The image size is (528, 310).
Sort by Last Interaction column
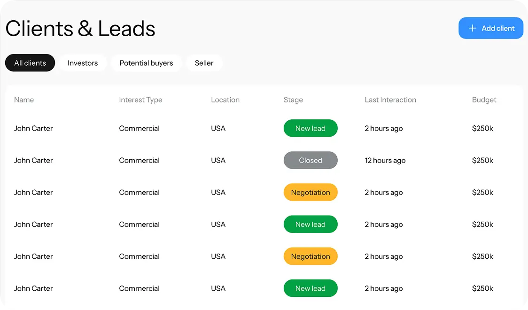pos(390,100)
